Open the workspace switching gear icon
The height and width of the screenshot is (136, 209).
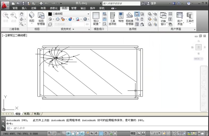coord(174,133)
